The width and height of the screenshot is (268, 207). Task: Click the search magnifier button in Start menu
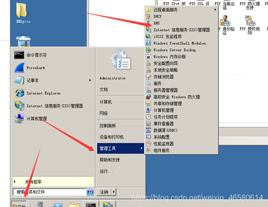coord(90,192)
